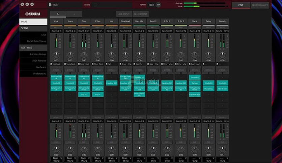
Task: Click the Hat rack preset file icon
Action: tap(107, 64)
